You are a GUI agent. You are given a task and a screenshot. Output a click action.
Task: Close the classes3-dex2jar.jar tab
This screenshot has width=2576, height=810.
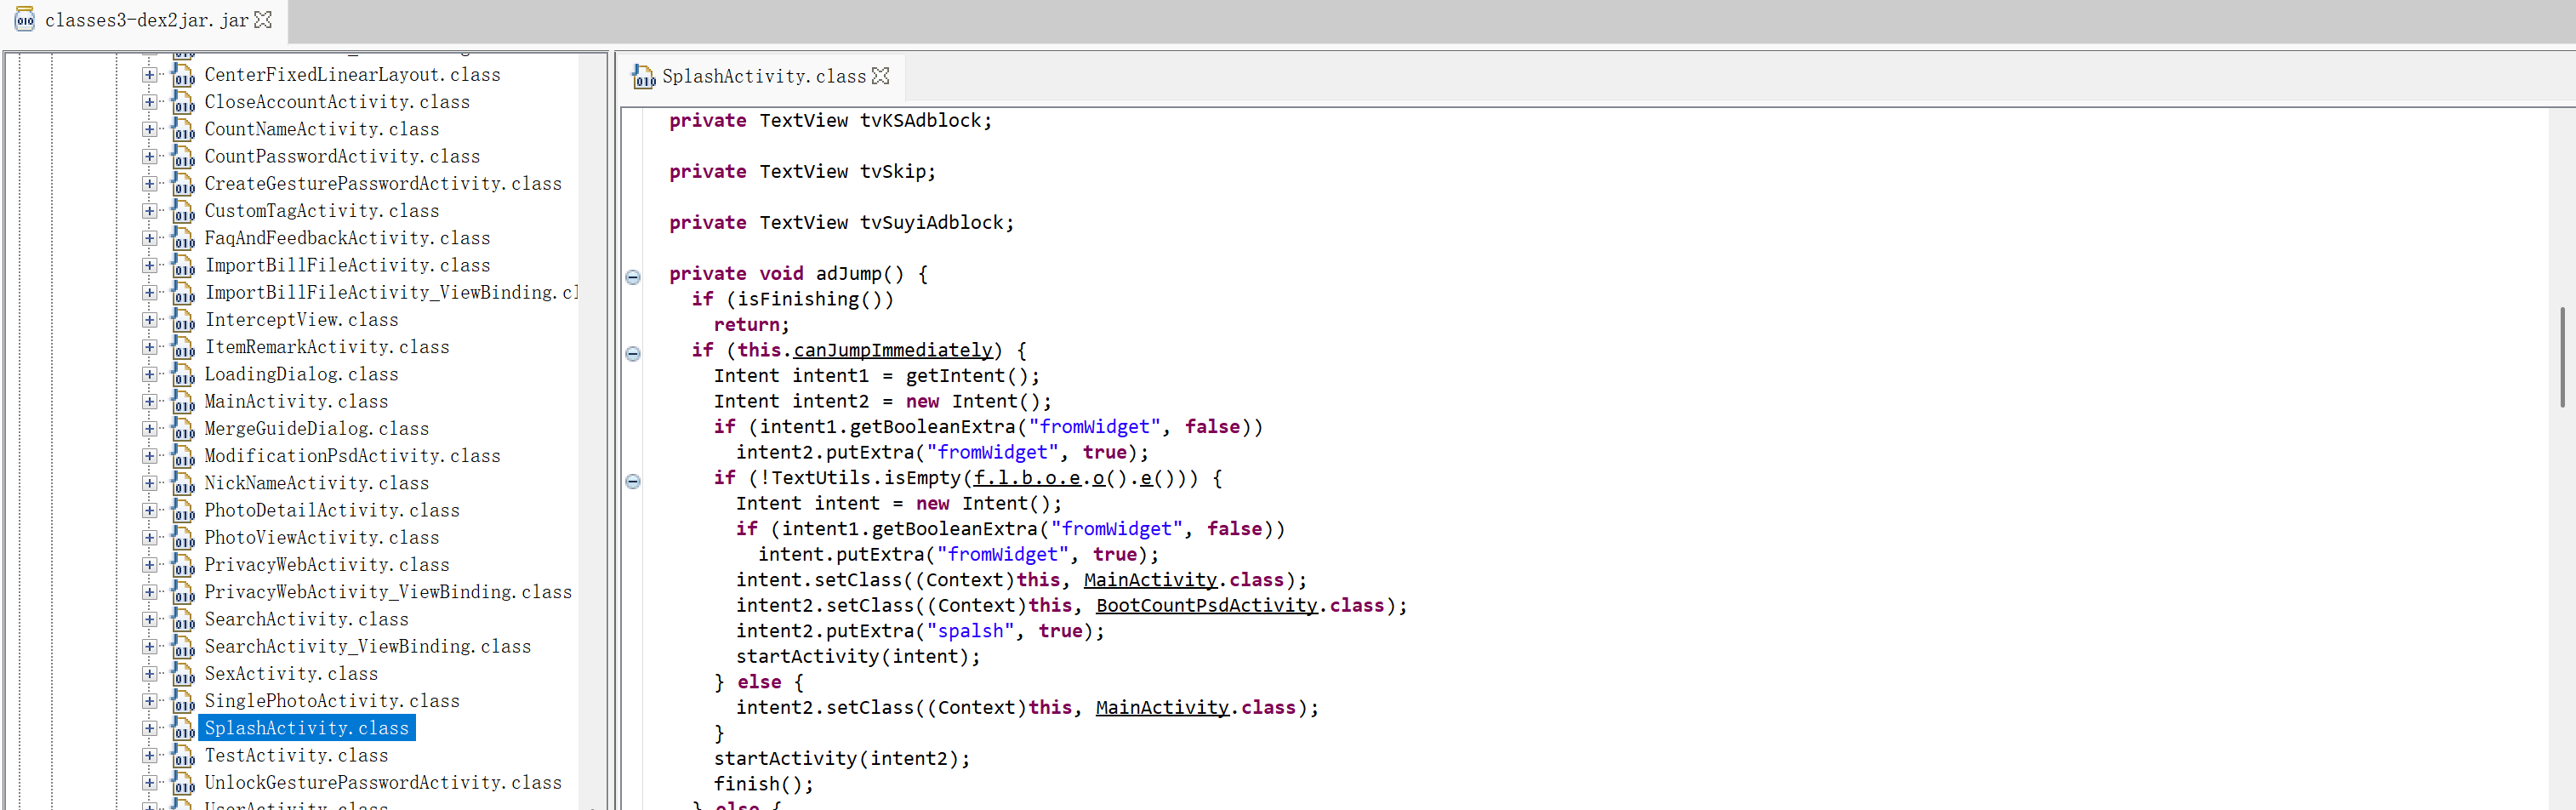pos(263,20)
